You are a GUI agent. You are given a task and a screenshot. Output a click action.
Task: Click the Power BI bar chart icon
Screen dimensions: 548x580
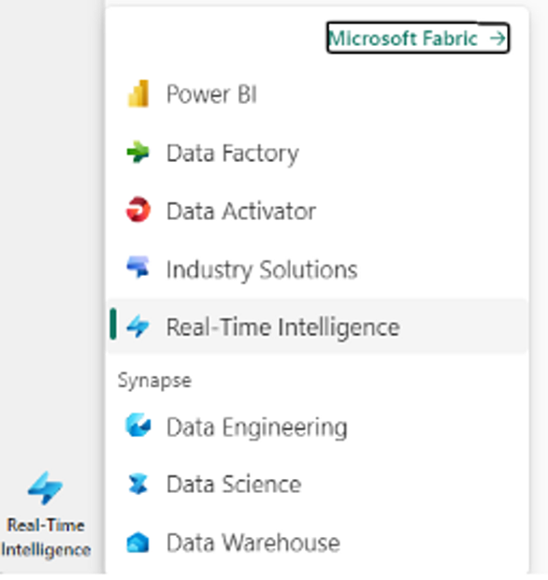pyautogui.click(x=138, y=94)
